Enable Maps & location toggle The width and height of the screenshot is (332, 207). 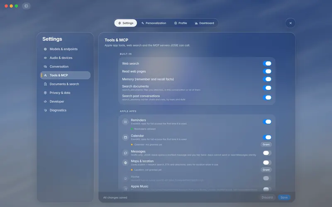[267, 162]
